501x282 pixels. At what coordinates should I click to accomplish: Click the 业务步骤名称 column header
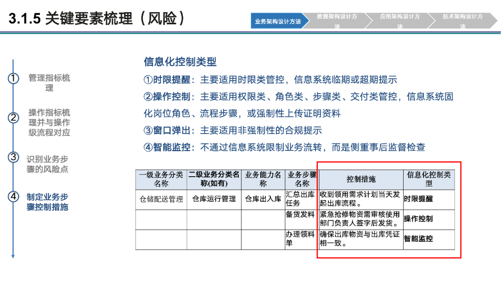pyautogui.click(x=302, y=179)
